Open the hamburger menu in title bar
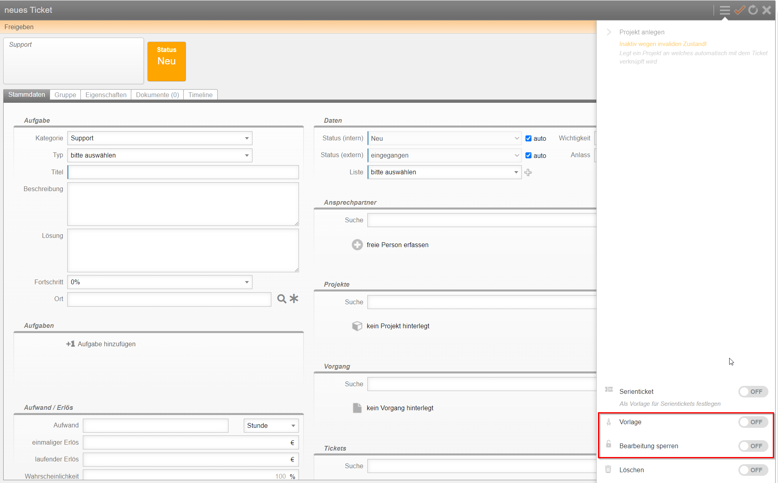This screenshot has width=778, height=483. pos(725,10)
